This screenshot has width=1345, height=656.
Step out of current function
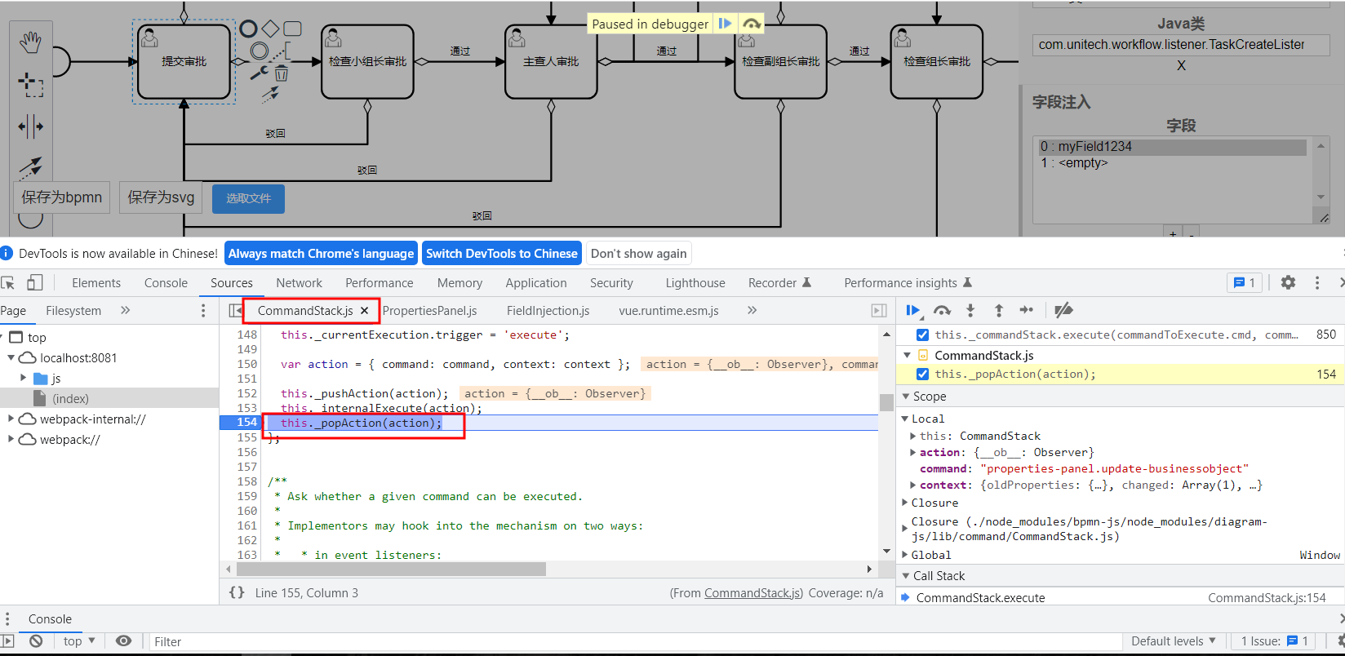999,310
